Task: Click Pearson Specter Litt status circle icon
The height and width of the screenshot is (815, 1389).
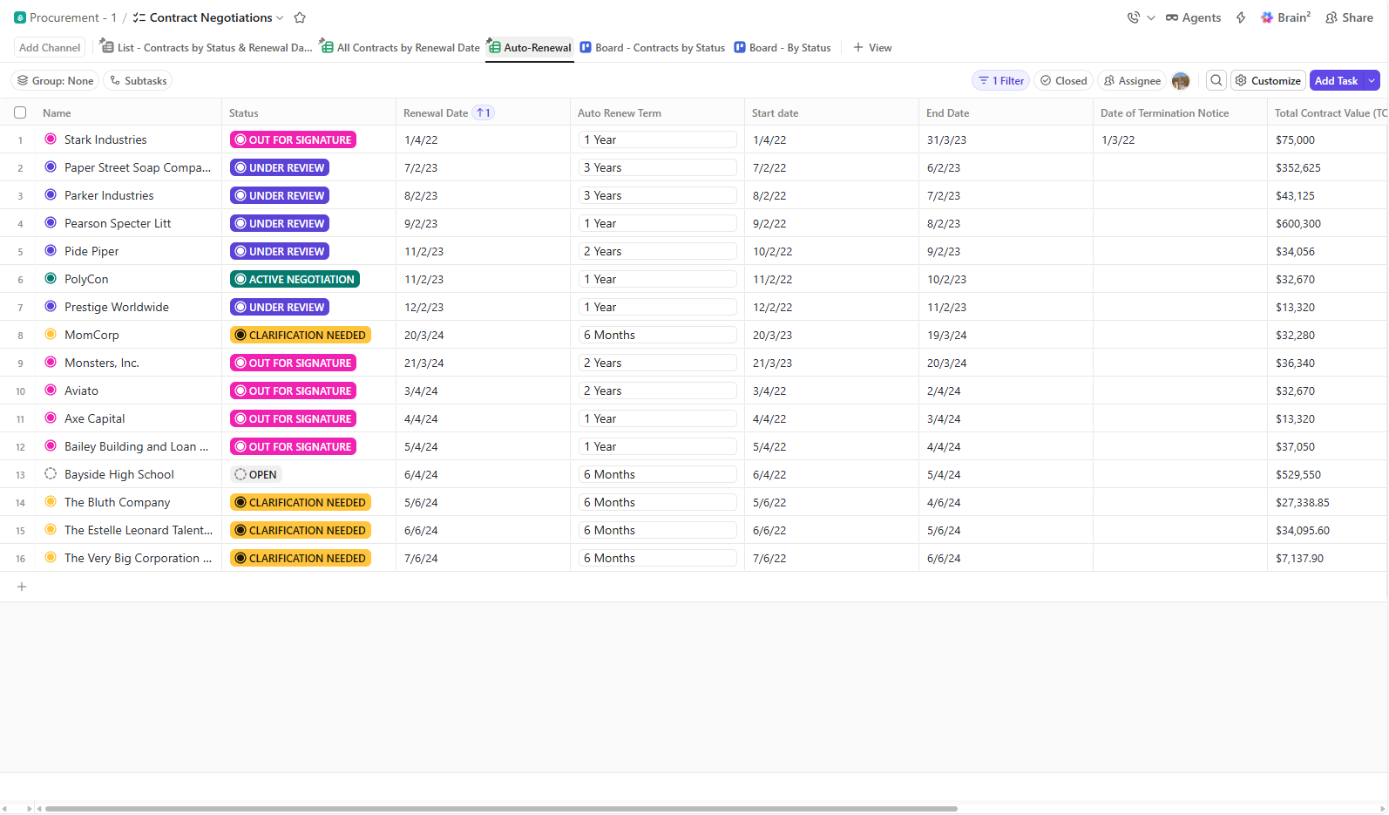Action: coord(51,222)
